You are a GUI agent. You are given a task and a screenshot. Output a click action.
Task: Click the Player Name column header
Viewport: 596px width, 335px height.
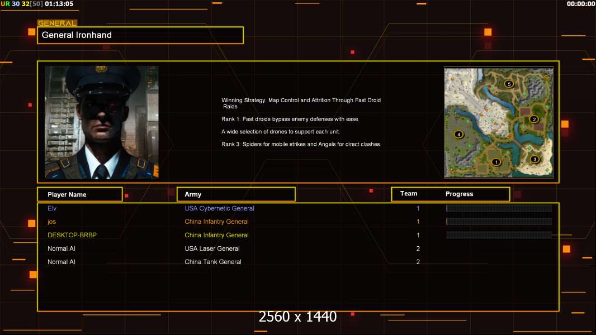pos(80,194)
